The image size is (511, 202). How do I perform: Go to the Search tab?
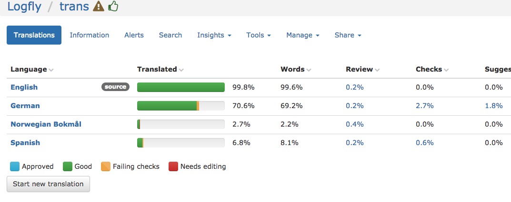click(170, 35)
